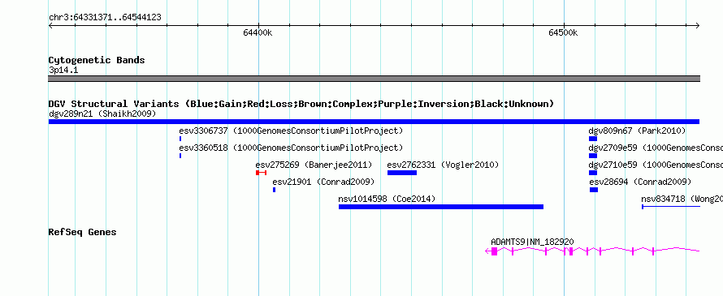Select the blue dgv809n67 marker
The width and height of the screenshot is (723, 296).
593,139
